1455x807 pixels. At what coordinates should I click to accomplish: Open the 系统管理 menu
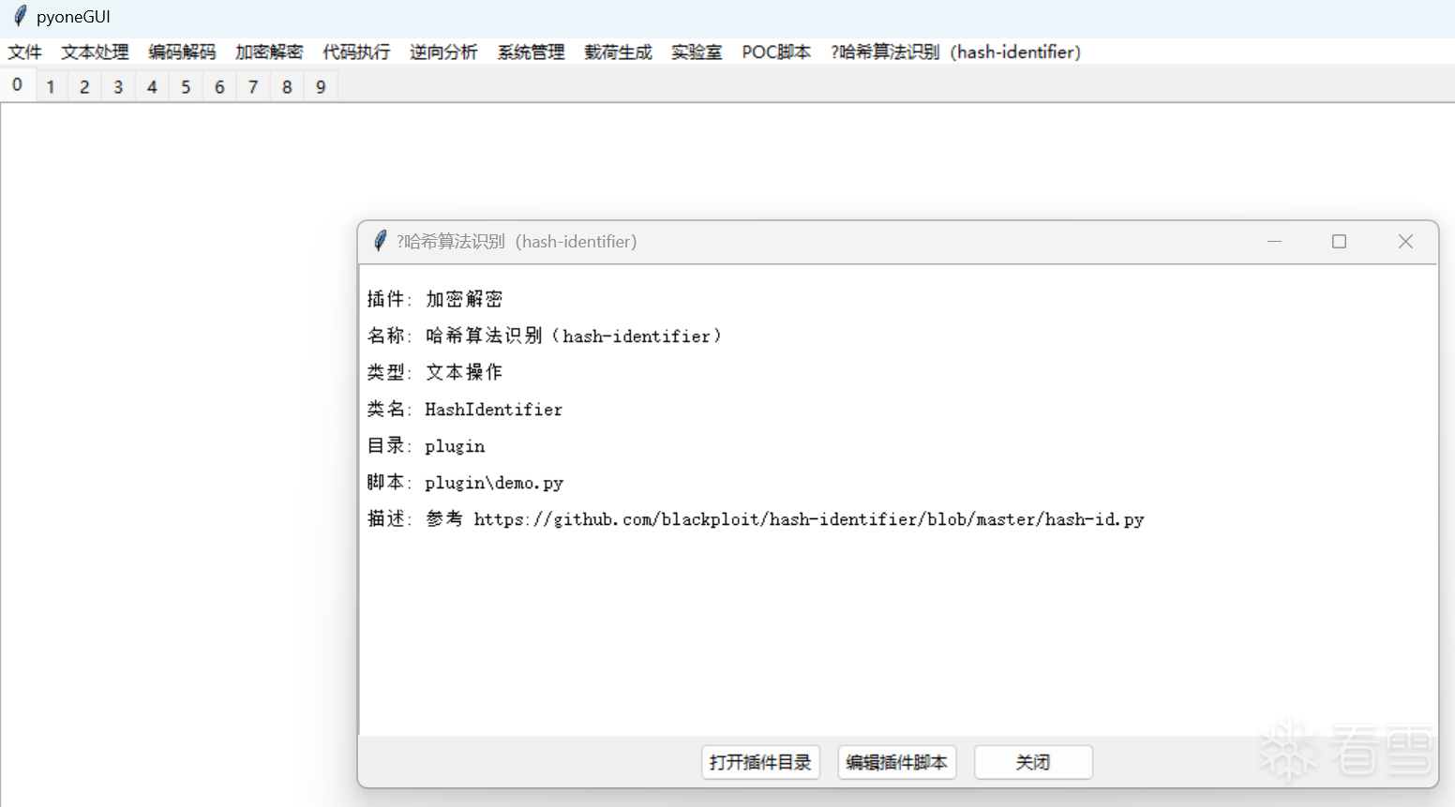point(531,52)
